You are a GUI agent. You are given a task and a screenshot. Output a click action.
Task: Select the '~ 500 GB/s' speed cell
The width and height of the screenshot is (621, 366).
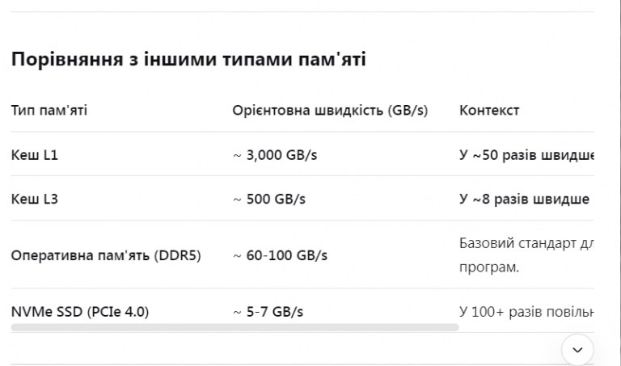coord(271,199)
